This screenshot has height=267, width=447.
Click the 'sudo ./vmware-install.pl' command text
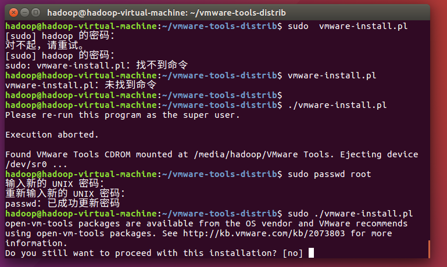tap(350, 214)
